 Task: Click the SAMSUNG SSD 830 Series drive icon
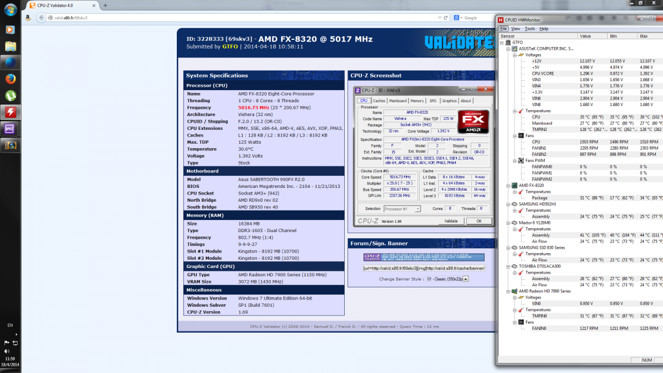click(x=515, y=248)
